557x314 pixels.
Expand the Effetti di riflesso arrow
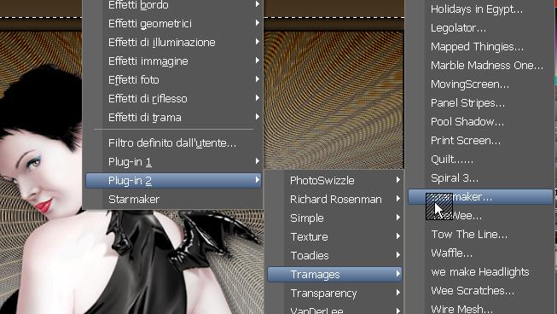coord(258,98)
